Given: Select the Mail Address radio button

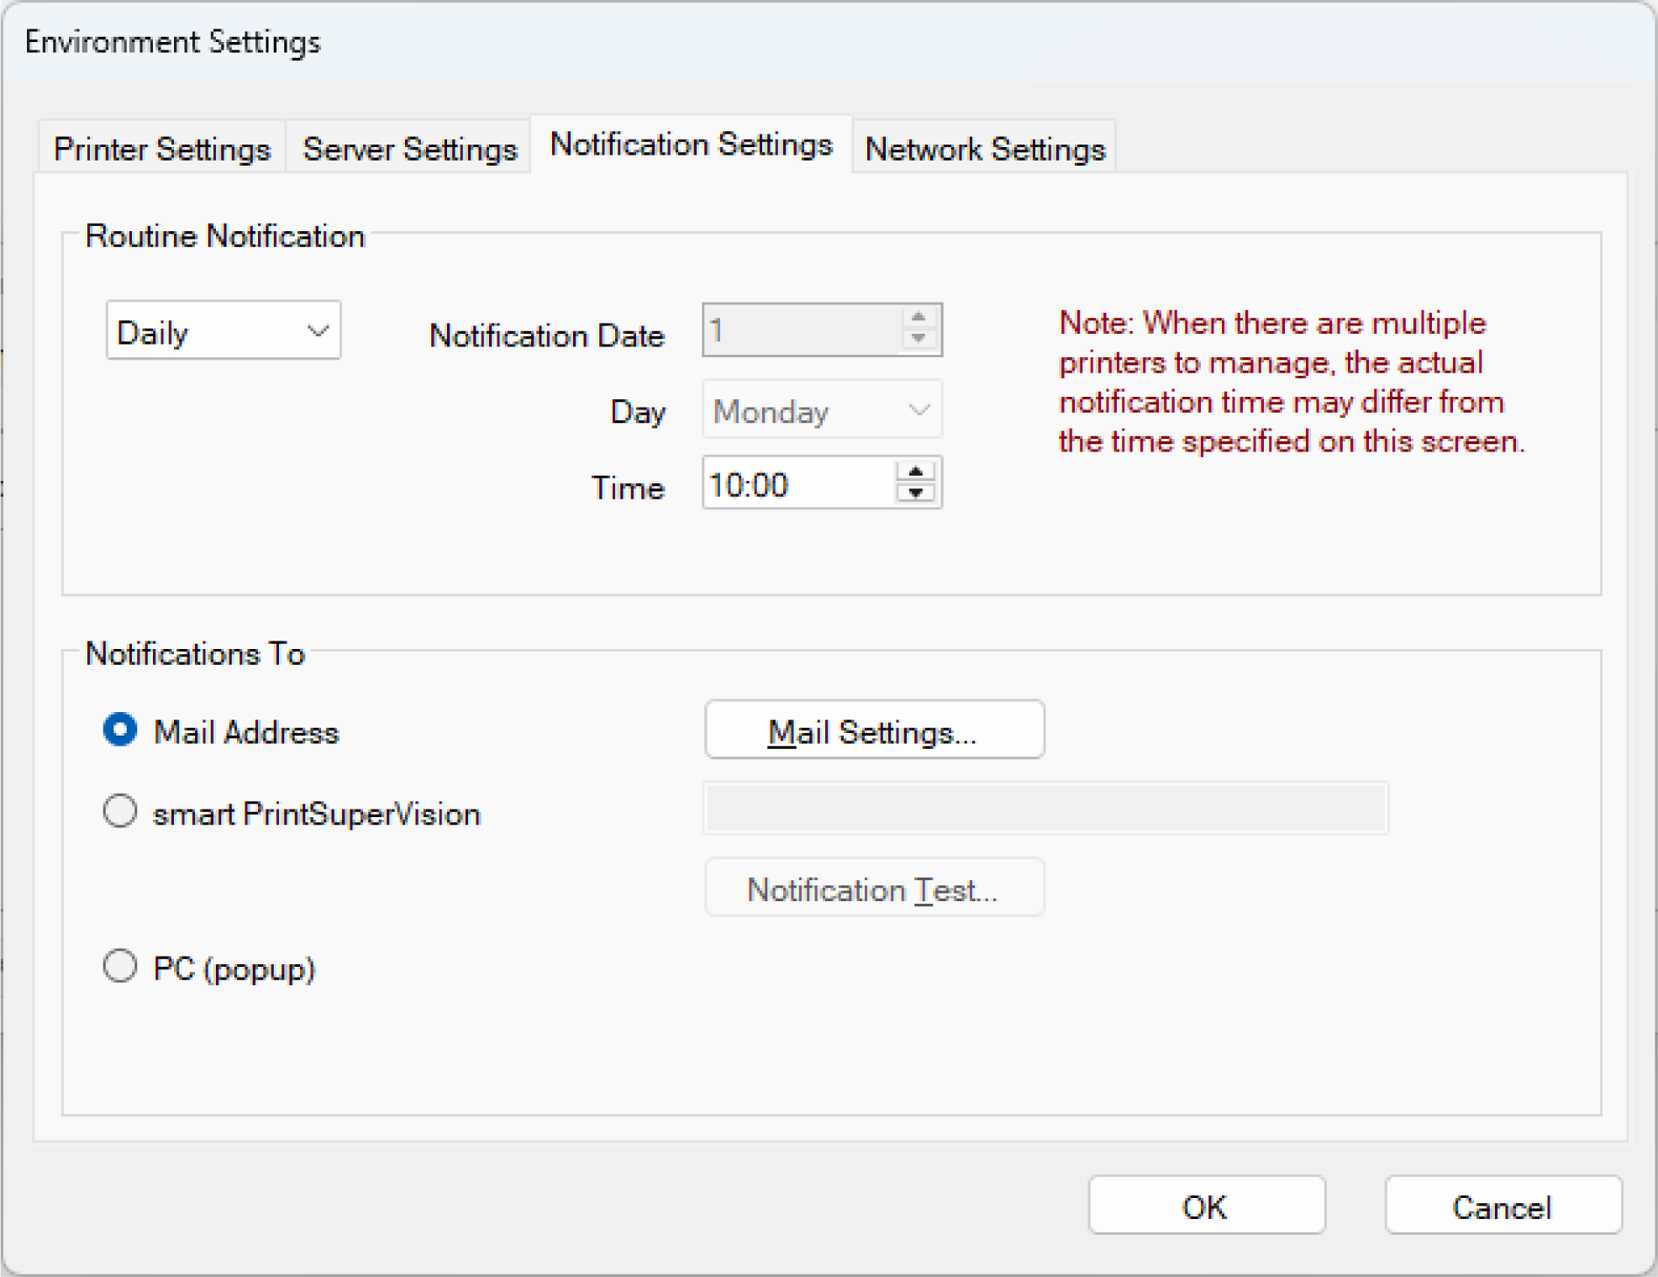Looking at the screenshot, I should [x=120, y=730].
